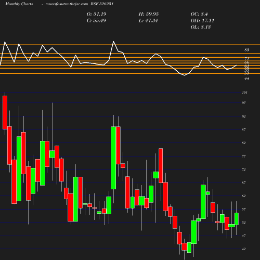Click the 44 label on indicator axis
This screenshot has height=260, width=260.
246,79
